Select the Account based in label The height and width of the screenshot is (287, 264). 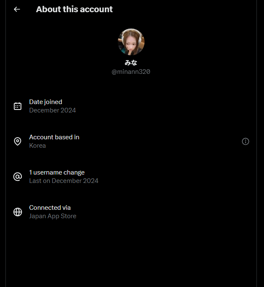coord(54,137)
